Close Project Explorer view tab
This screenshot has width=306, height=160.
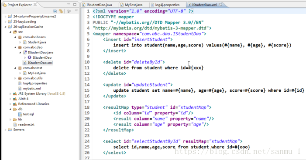[x=35, y=5]
